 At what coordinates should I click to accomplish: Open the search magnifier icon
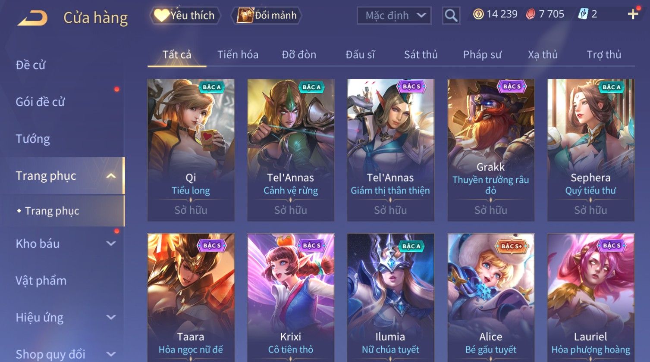(x=451, y=16)
